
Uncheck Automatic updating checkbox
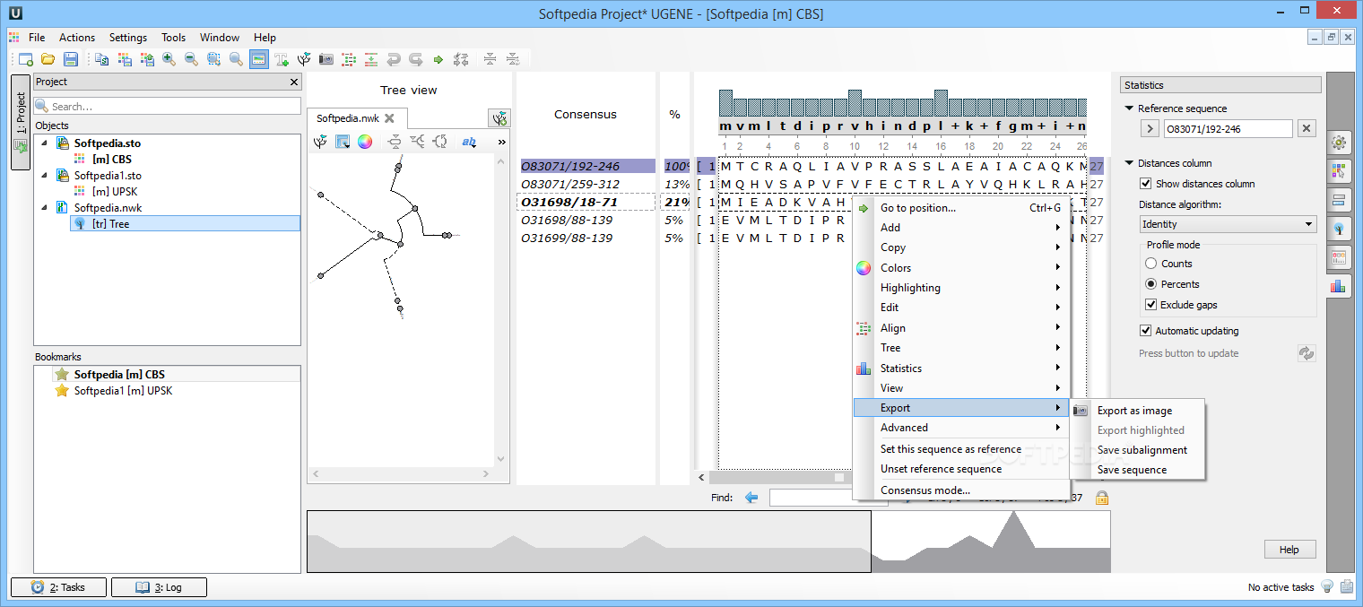[x=1145, y=331]
